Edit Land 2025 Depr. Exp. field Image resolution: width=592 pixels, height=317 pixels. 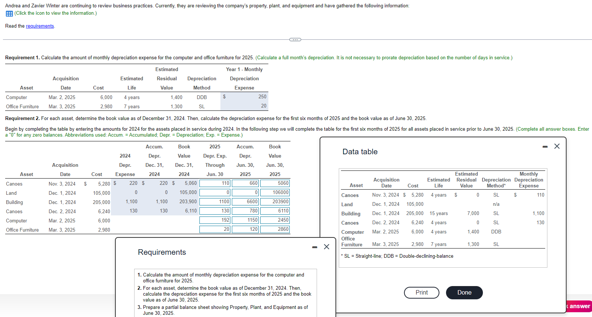pos(215,193)
